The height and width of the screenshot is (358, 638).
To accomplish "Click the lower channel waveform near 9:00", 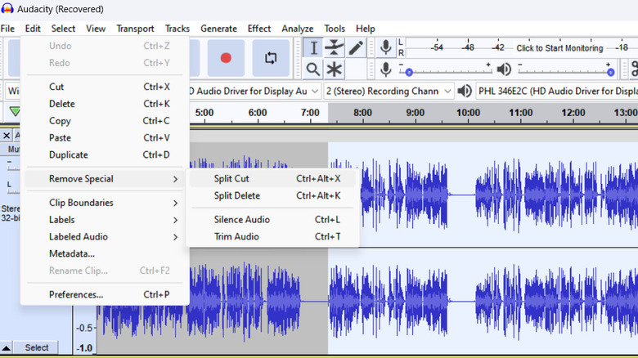I will (x=415, y=302).
